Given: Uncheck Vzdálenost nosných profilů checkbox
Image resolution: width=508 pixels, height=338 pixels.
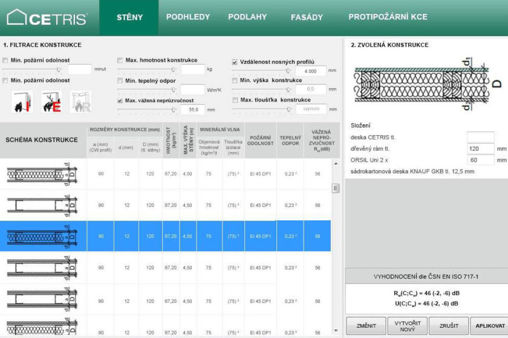Looking at the screenshot, I should [x=235, y=62].
